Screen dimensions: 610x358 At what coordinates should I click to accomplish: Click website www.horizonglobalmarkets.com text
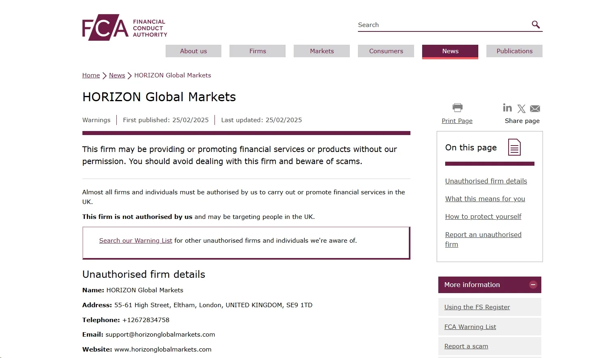[x=163, y=350]
